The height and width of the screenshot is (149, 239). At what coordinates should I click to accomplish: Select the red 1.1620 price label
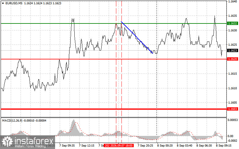[x=233, y=59]
